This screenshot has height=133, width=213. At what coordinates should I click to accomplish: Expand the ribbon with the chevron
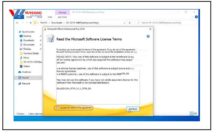192,17
